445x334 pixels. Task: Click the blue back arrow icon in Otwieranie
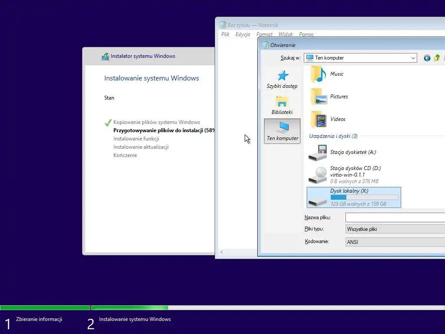click(x=427, y=58)
